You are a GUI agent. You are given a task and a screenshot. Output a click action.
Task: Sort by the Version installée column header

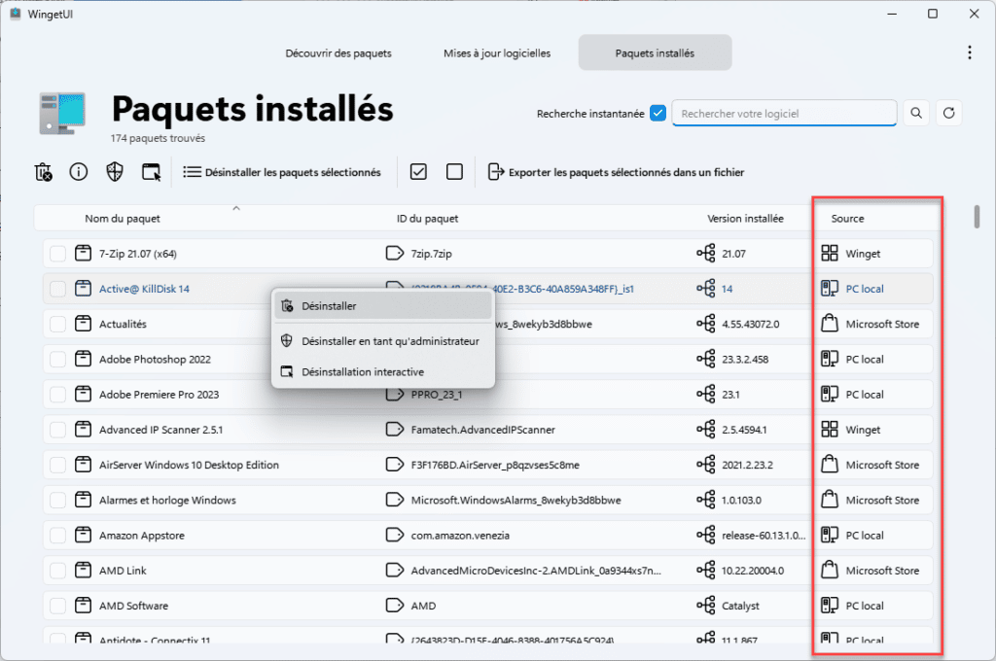[746, 219]
